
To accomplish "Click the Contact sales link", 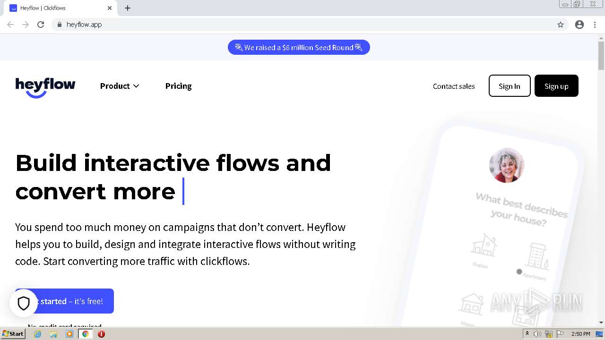I will coord(454,86).
